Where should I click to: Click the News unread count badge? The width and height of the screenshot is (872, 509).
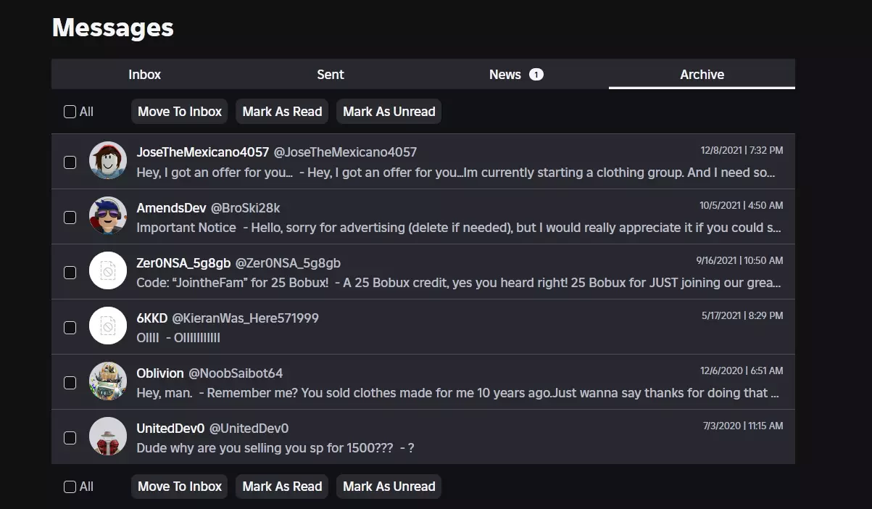point(536,74)
